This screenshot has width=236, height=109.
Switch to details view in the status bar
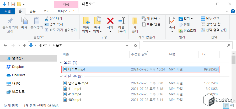pos(226,105)
